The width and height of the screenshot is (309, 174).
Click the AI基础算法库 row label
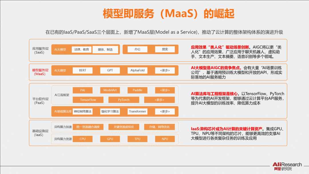point(63,111)
